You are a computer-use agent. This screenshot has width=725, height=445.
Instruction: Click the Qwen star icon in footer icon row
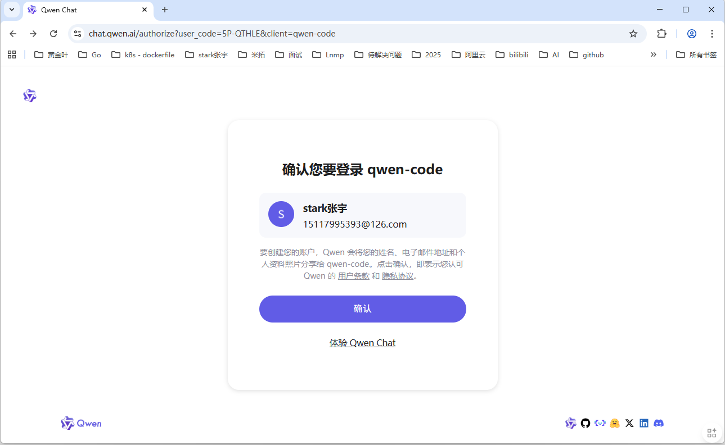tap(571, 423)
